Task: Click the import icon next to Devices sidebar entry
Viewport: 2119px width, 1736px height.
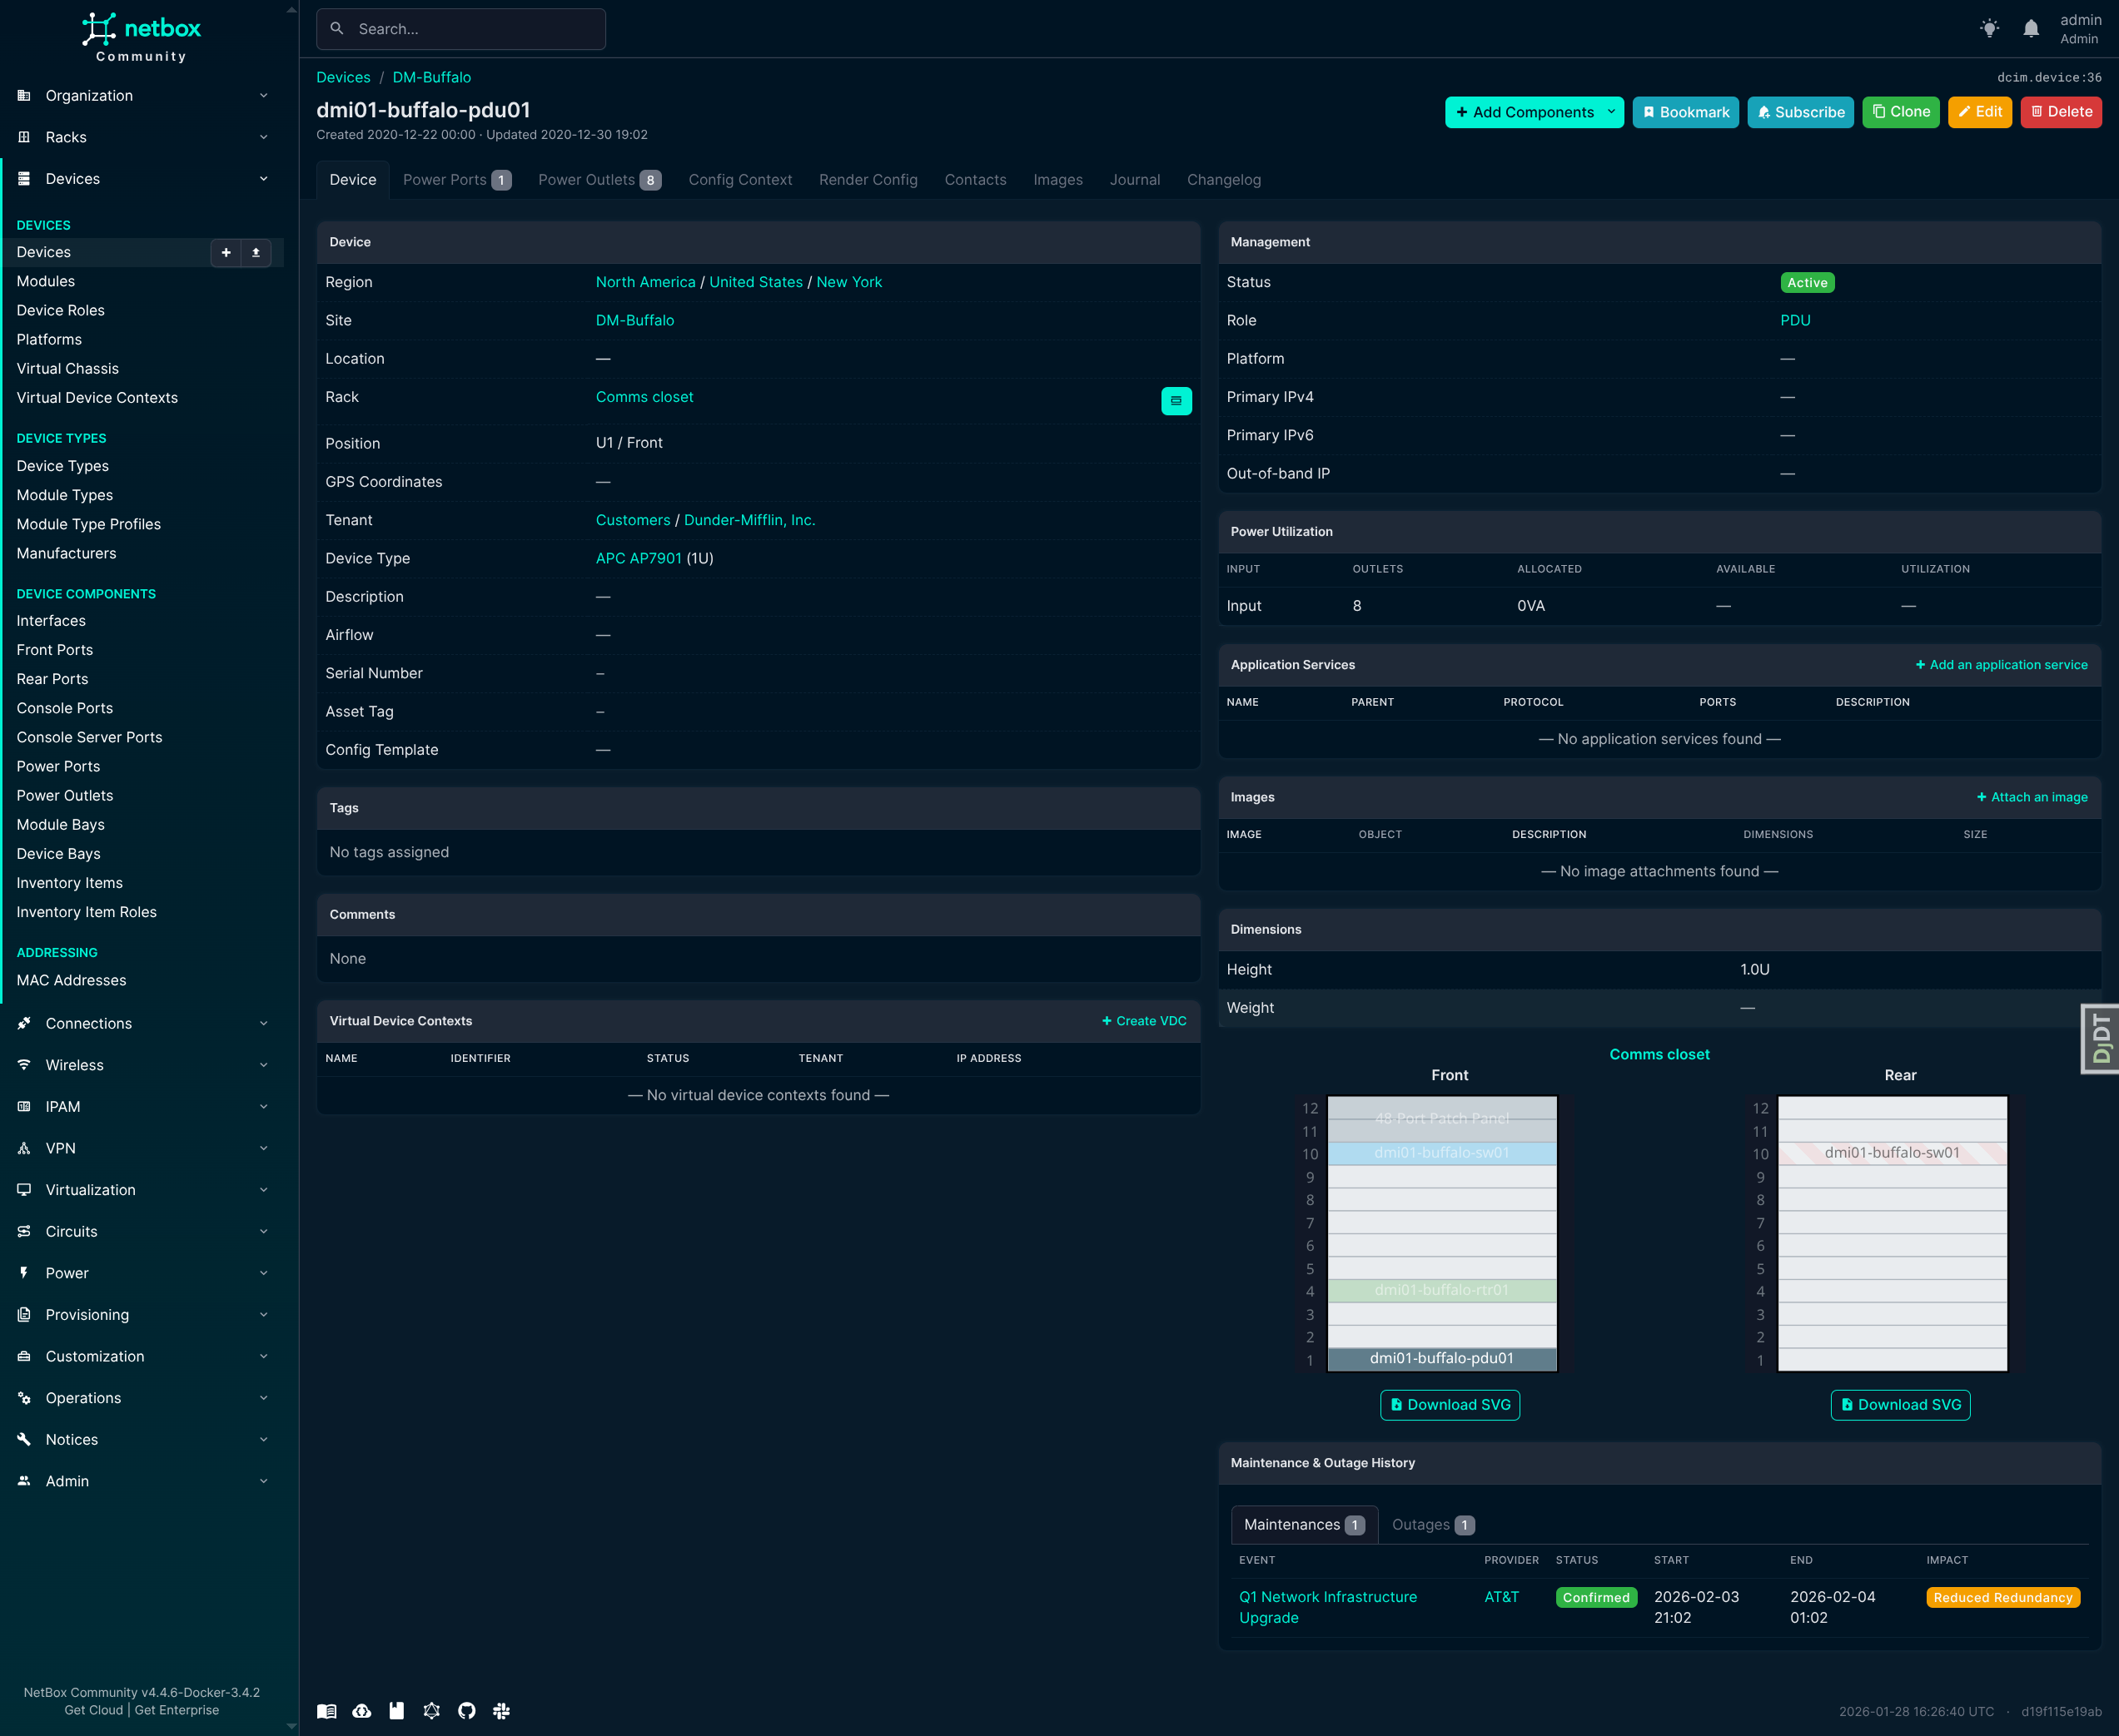Action: pyautogui.click(x=256, y=252)
